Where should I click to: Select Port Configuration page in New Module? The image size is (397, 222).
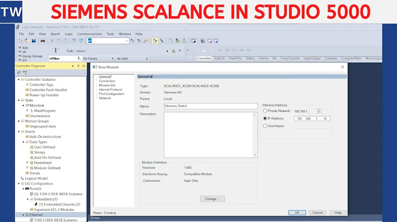[x=111, y=94]
